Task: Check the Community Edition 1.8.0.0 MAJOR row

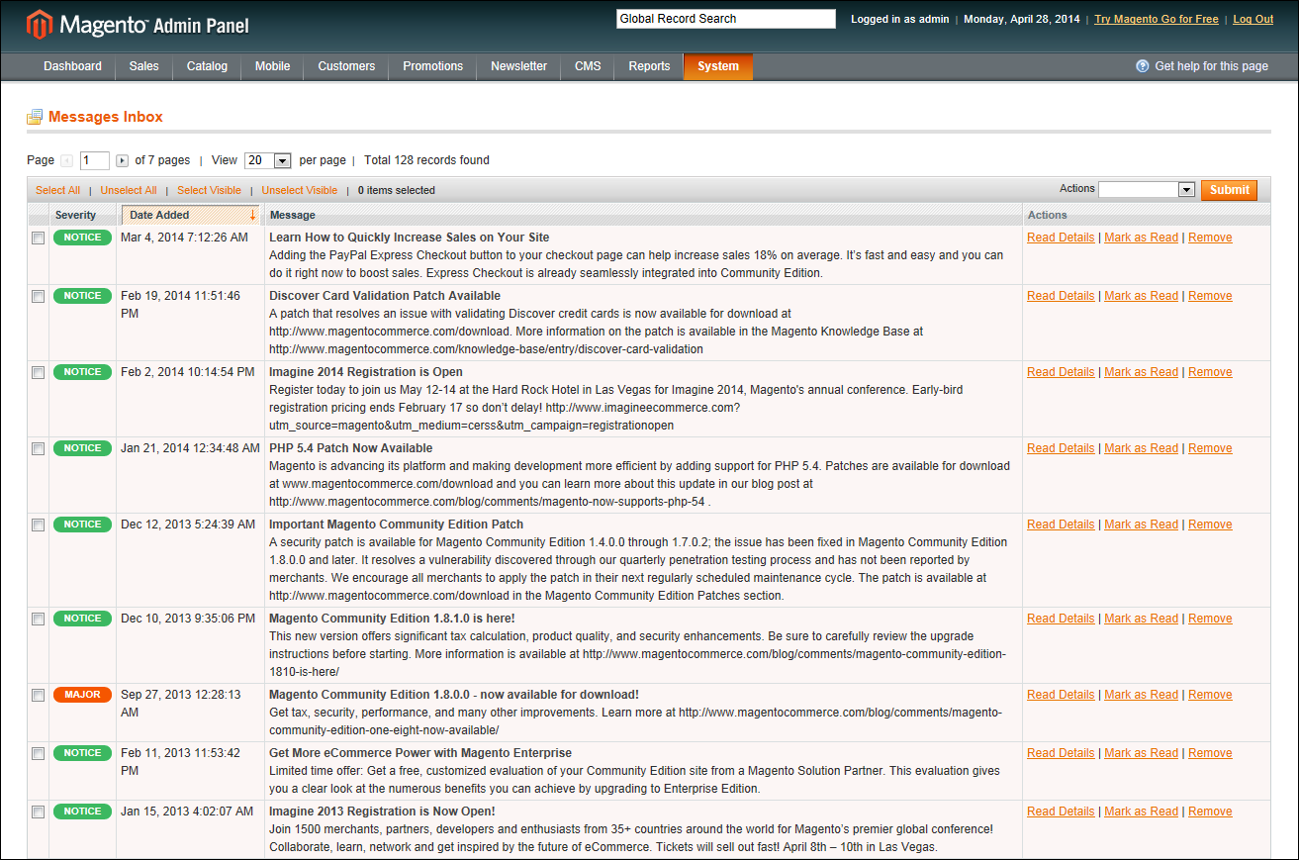Action: pos(38,696)
